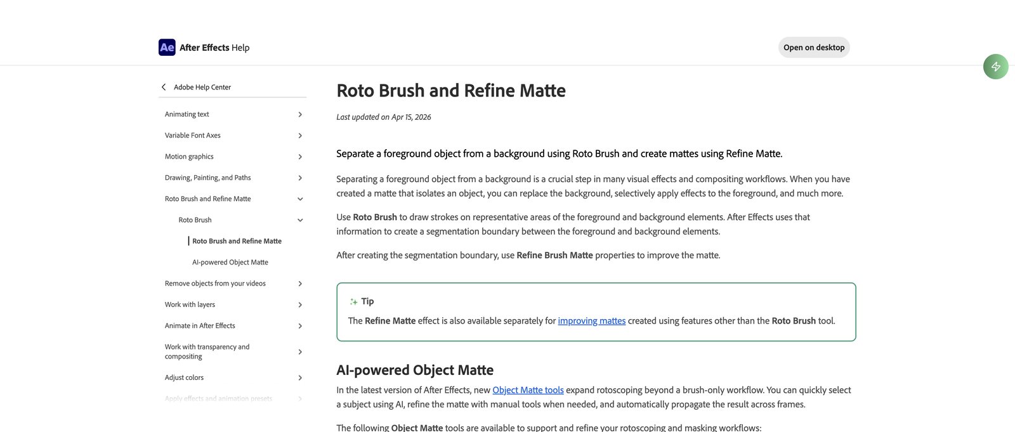Open AI-powered Object Matte sidebar page
This screenshot has width=1015, height=432.
pos(230,262)
